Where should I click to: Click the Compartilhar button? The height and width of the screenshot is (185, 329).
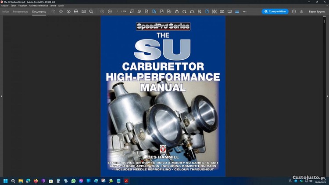pos(275,11)
